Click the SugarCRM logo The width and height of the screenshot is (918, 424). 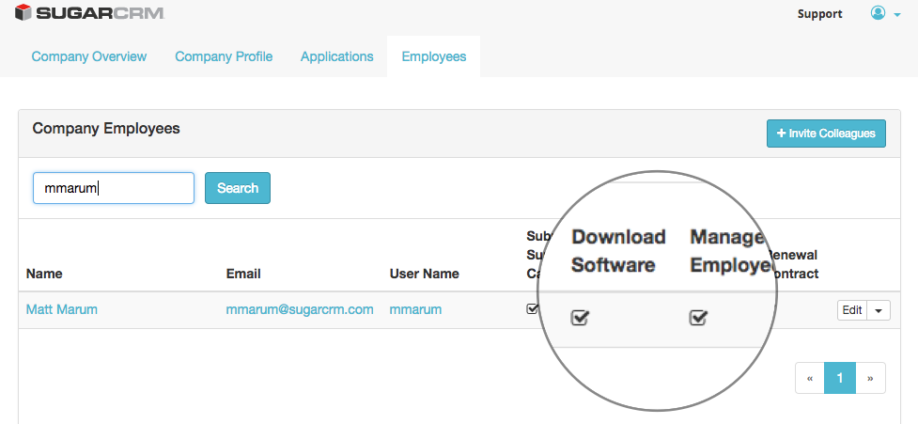[x=89, y=12]
